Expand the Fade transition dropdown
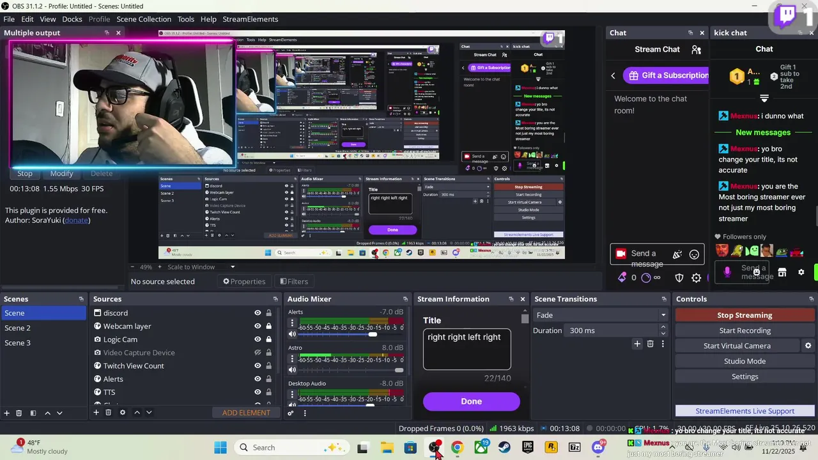818x460 pixels. (x=601, y=315)
